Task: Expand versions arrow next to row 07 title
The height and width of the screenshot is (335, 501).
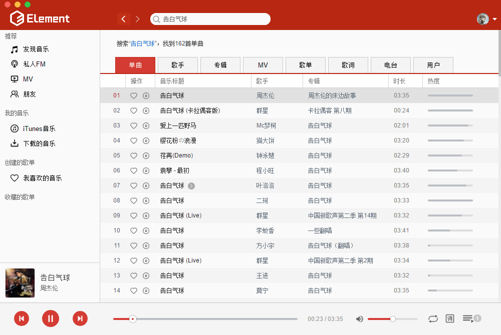Action: click(191, 186)
